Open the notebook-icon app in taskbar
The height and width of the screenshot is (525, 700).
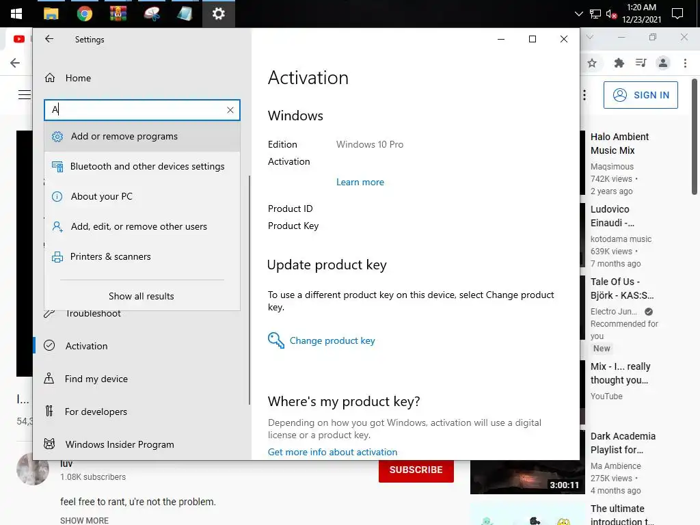185,14
